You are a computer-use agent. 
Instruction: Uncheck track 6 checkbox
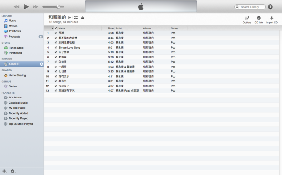(x=56, y=57)
